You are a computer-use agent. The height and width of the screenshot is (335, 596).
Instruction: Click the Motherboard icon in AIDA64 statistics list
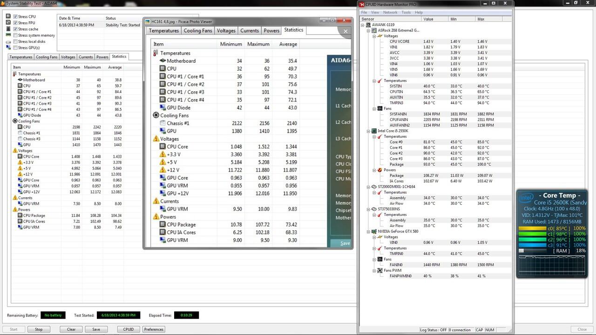(20, 80)
